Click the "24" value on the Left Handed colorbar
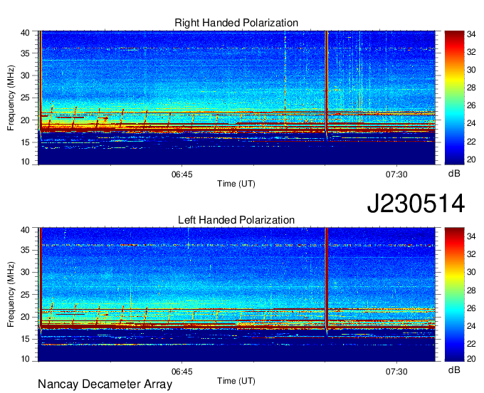The image size is (484, 393). (x=471, y=326)
